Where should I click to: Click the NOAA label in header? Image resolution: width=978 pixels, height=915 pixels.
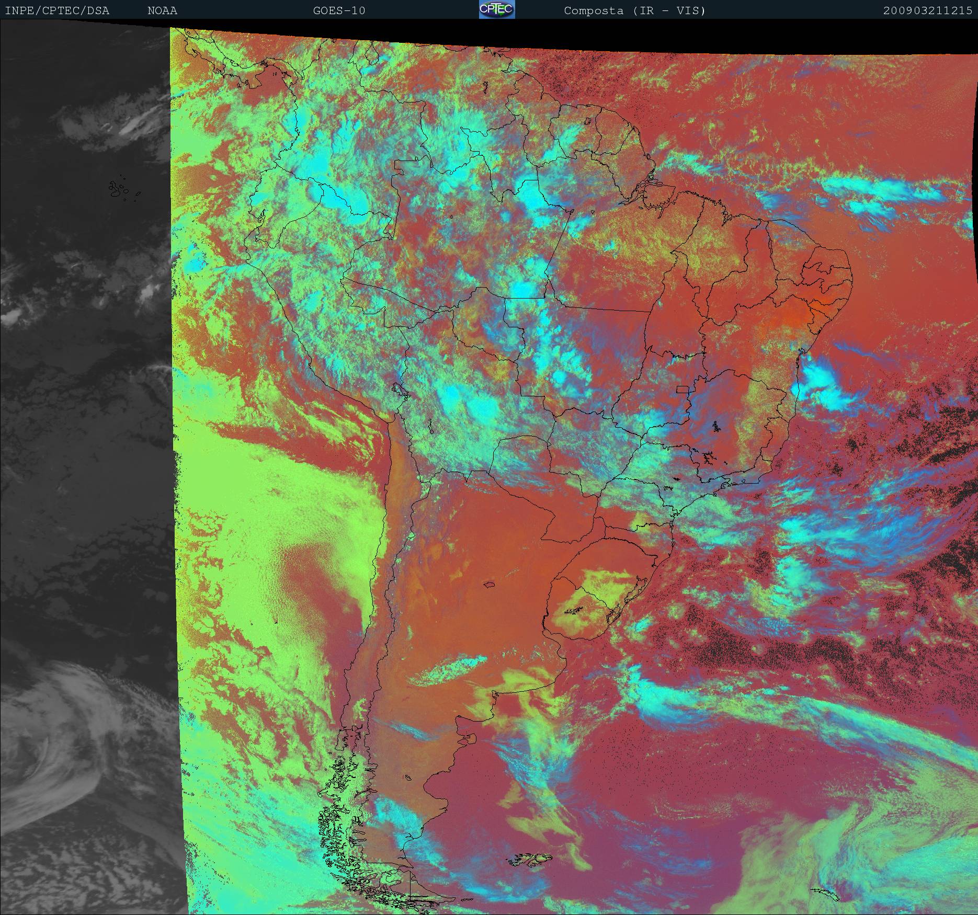162,11
